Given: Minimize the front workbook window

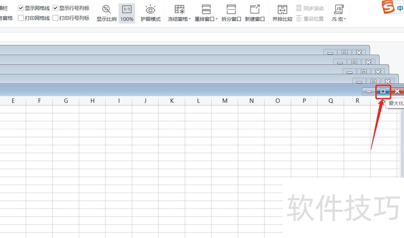Looking at the screenshot, I should coord(369,91).
